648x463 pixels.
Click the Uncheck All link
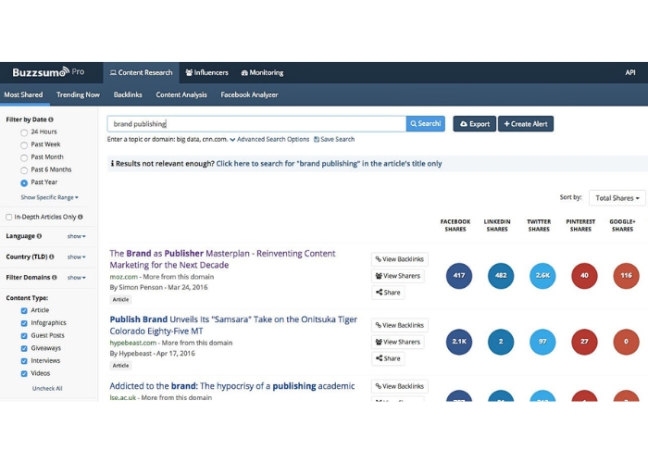point(47,389)
